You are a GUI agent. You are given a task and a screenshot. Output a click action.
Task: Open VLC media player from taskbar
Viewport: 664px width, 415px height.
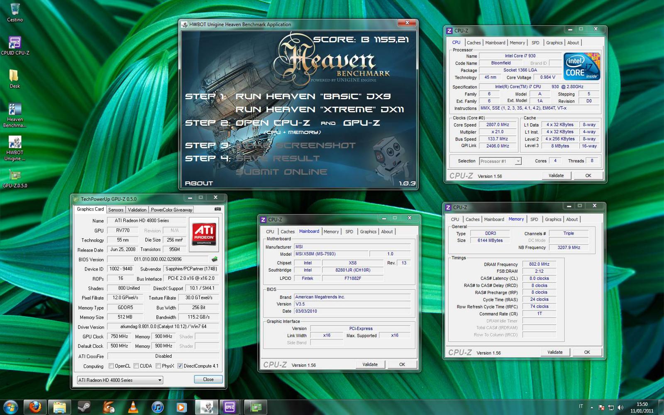click(x=133, y=407)
